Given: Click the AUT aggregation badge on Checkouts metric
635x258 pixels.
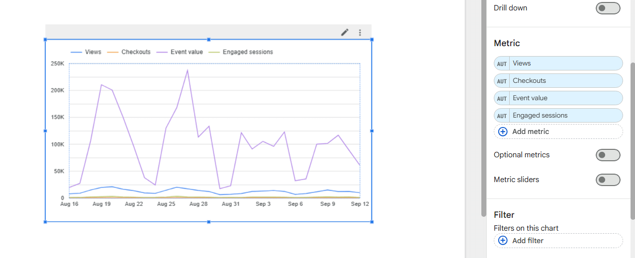Looking at the screenshot, I should tap(502, 81).
